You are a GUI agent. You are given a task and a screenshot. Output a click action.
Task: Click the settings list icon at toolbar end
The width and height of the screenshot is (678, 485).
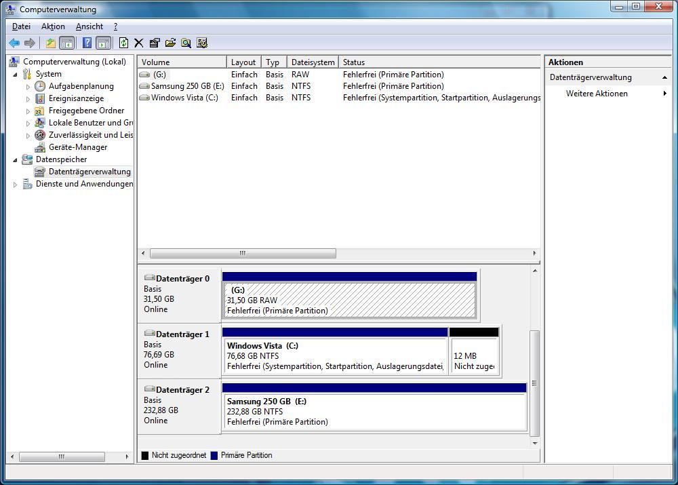point(202,43)
